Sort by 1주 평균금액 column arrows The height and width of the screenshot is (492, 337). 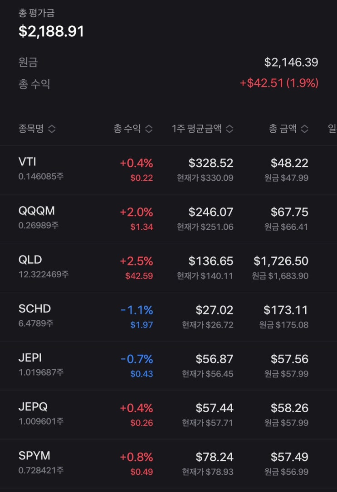pos(230,129)
